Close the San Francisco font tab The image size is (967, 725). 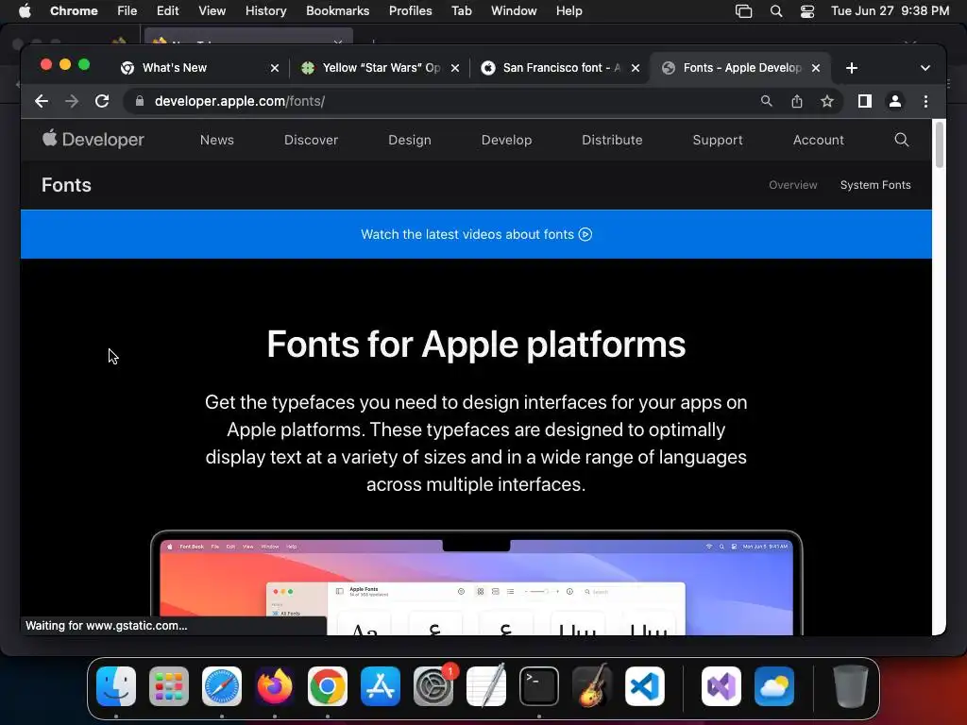(636, 68)
